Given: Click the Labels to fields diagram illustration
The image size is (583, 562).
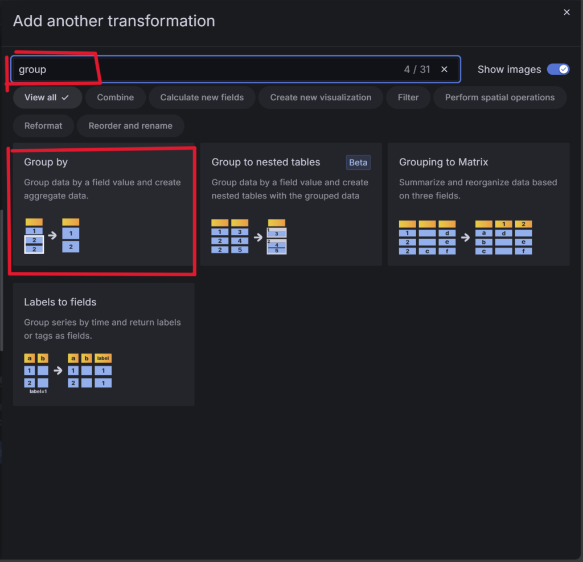Looking at the screenshot, I should [x=68, y=373].
